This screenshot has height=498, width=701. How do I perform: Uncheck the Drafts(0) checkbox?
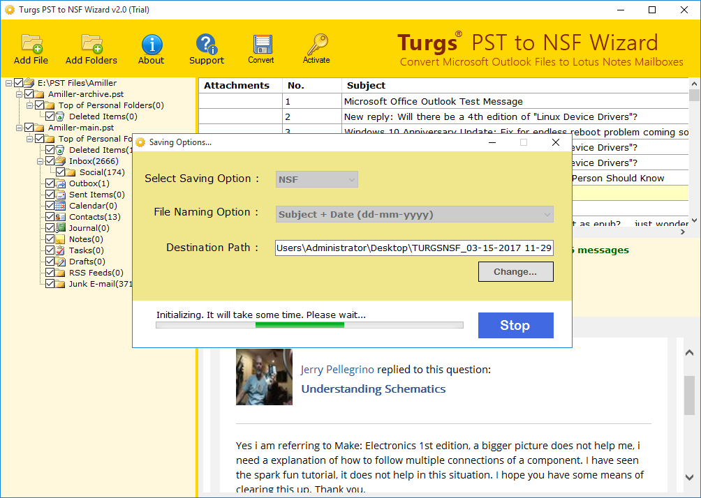[x=50, y=262]
